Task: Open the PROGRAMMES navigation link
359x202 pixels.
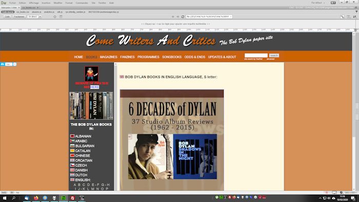Action: click(x=148, y=57)
